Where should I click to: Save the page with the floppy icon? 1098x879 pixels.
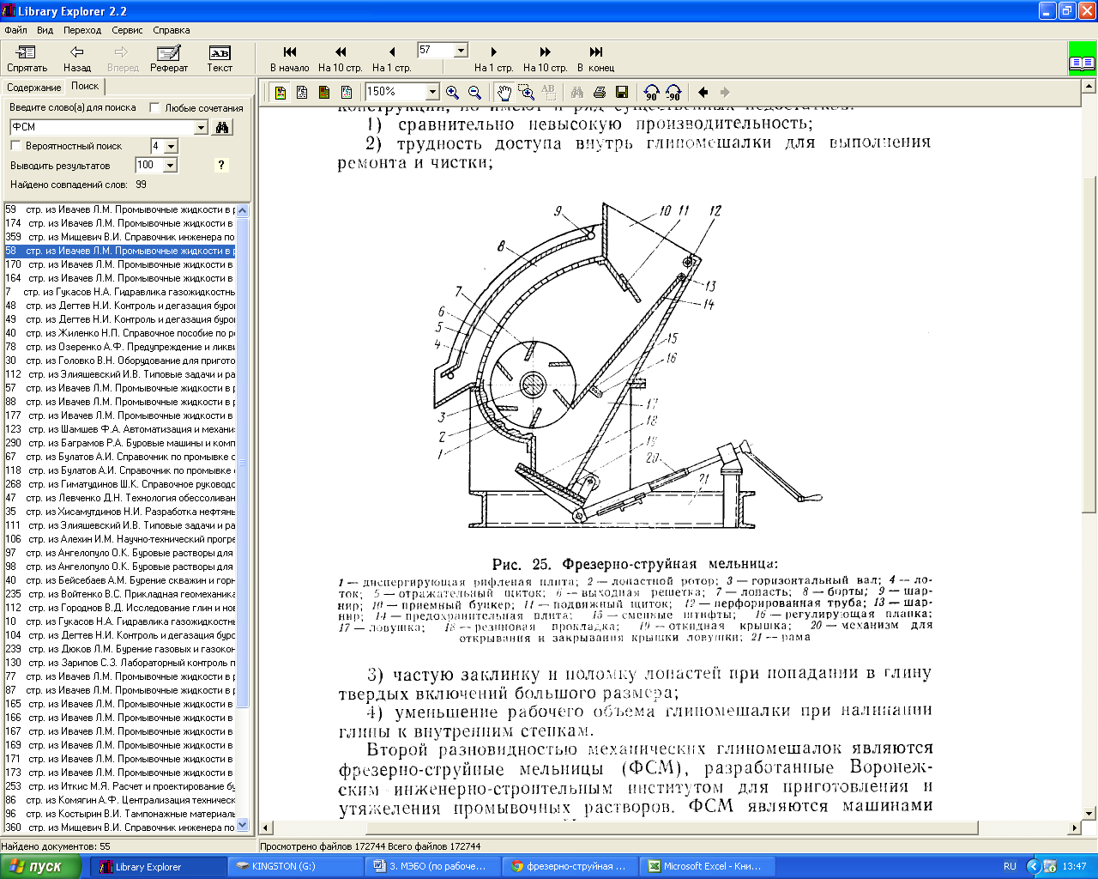pyautogui.click(x=622, y=92)
